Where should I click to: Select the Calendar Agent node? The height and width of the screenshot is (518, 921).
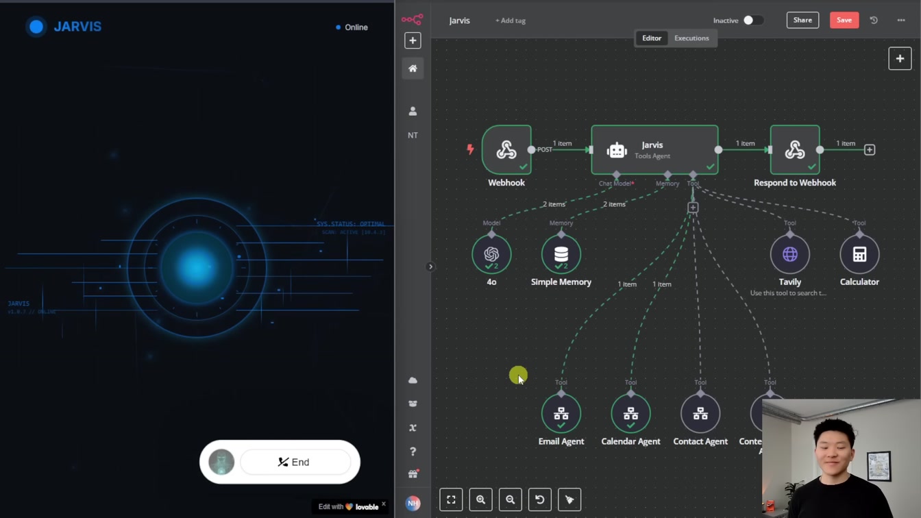(630, 414)
